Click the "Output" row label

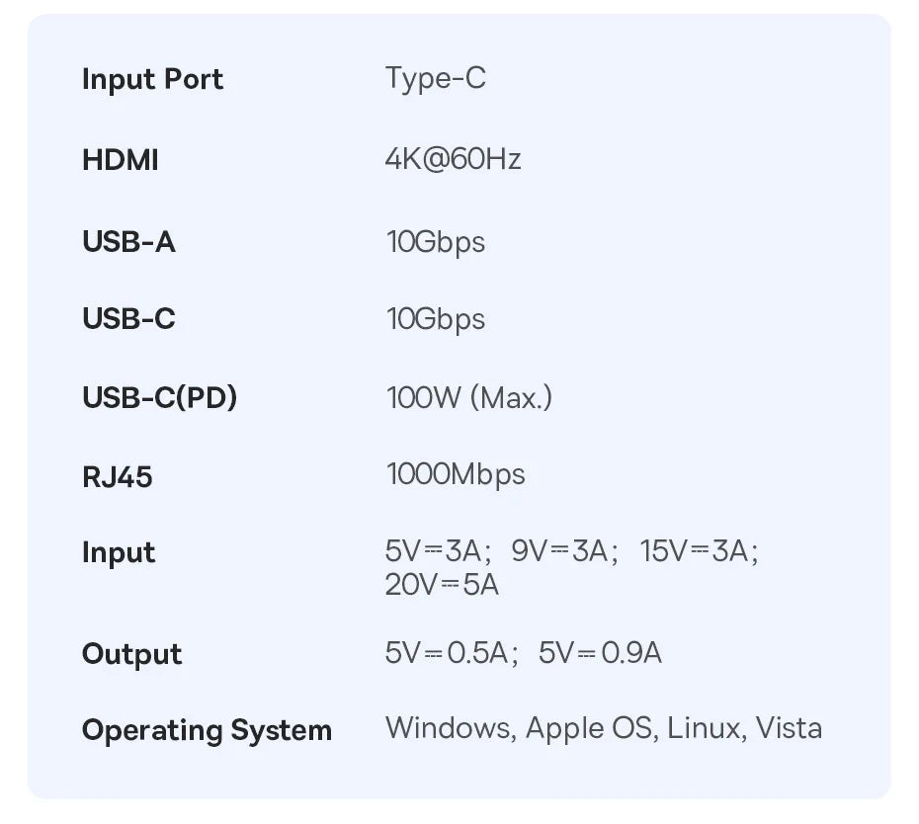pos(131,654)
